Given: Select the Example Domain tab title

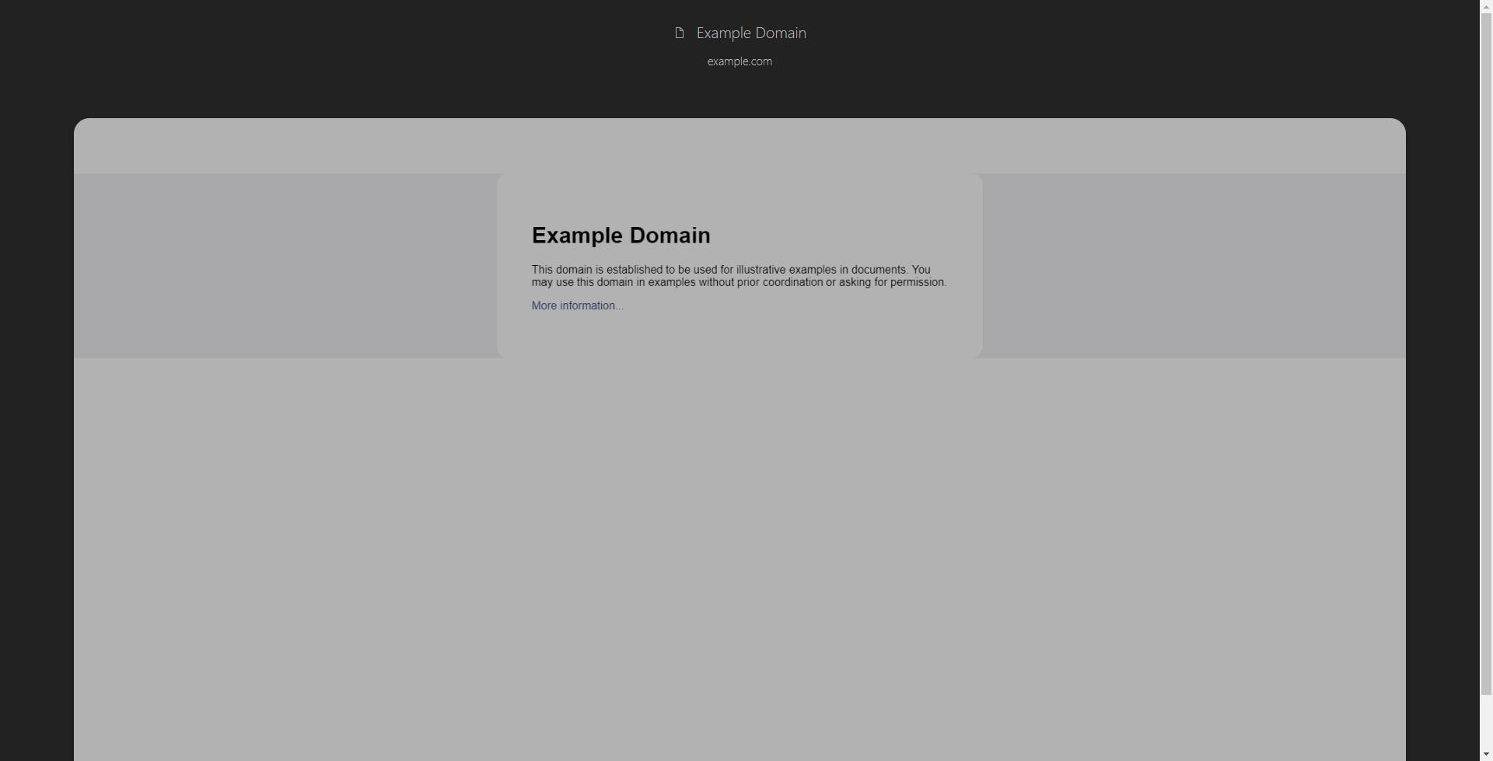Looking at the screenshot, I should click(751, 33).
